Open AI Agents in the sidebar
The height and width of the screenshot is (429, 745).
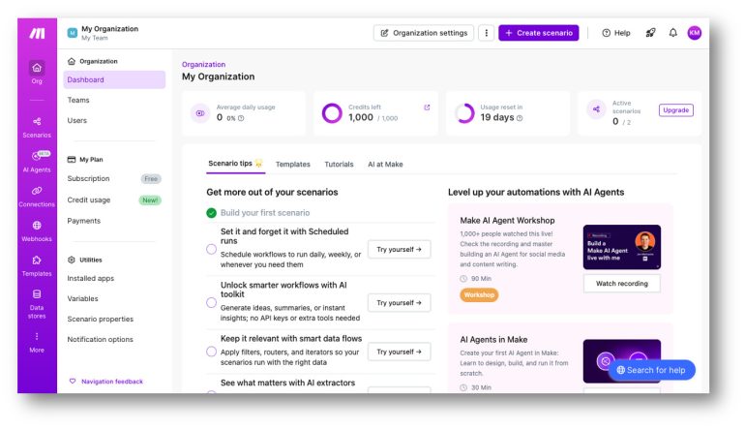tap(37, 161)
